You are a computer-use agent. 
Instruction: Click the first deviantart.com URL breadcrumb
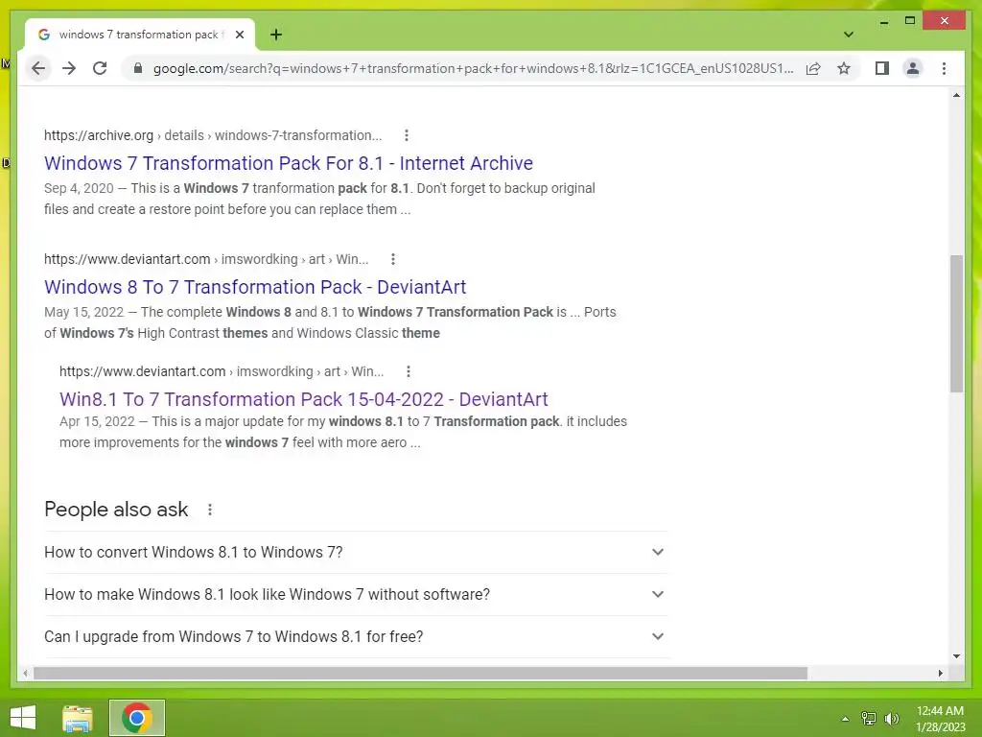(x=206, y=259)
